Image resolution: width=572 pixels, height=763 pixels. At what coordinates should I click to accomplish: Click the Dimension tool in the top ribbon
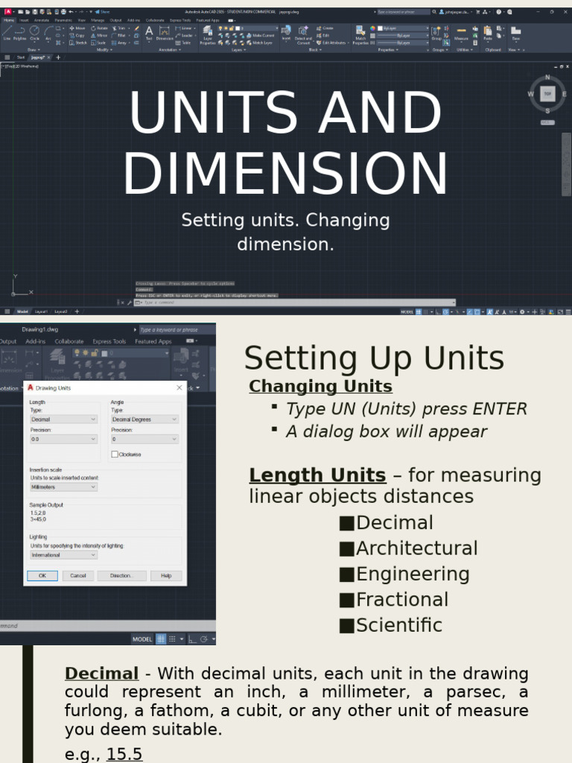pos(165,33)
